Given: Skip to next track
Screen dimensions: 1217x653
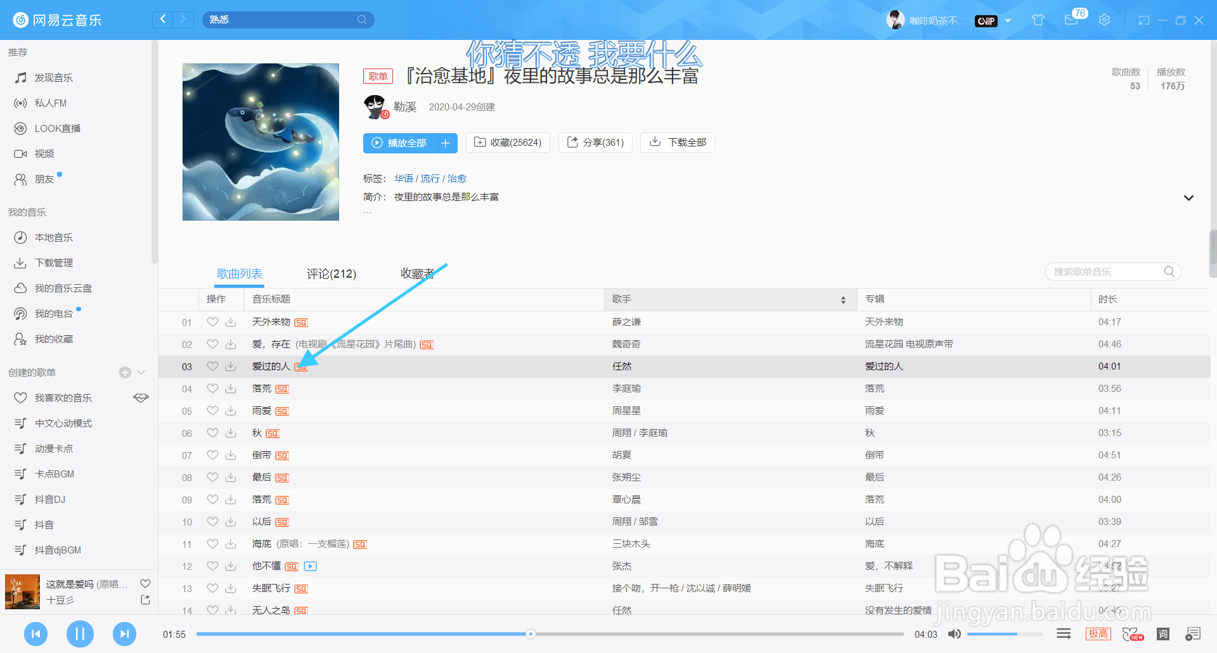Looking at the screenshot, I should pyautogui.click(x=124, y=633).
